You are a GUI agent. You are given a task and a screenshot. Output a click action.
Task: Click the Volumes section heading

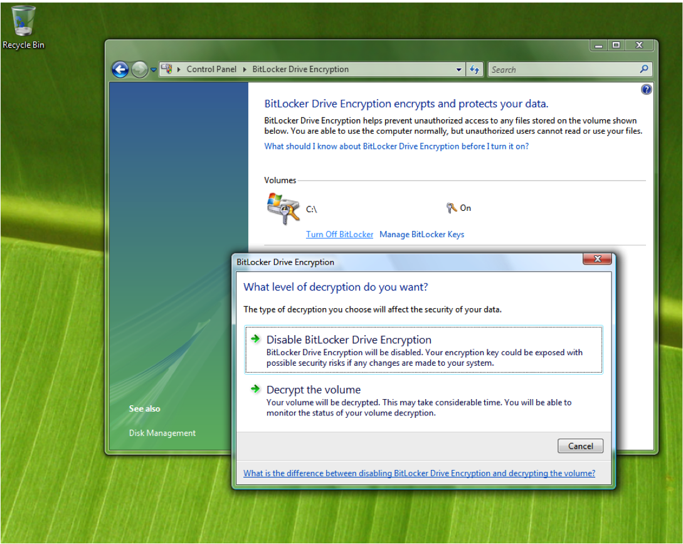pos(280,181)
